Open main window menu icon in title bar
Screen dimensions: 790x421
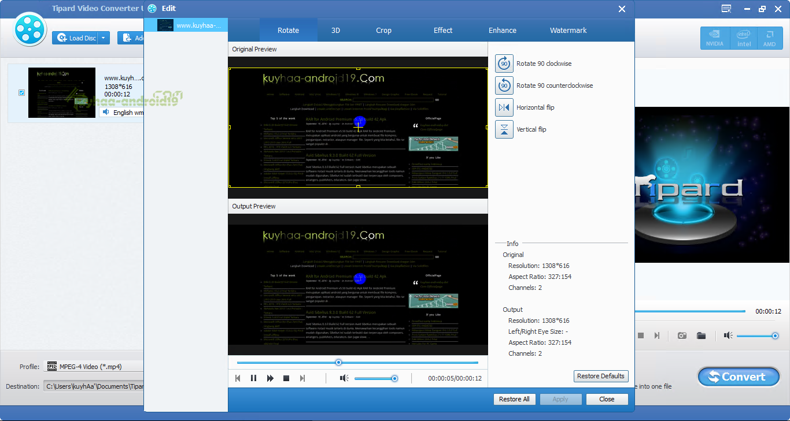pos(726,9)
